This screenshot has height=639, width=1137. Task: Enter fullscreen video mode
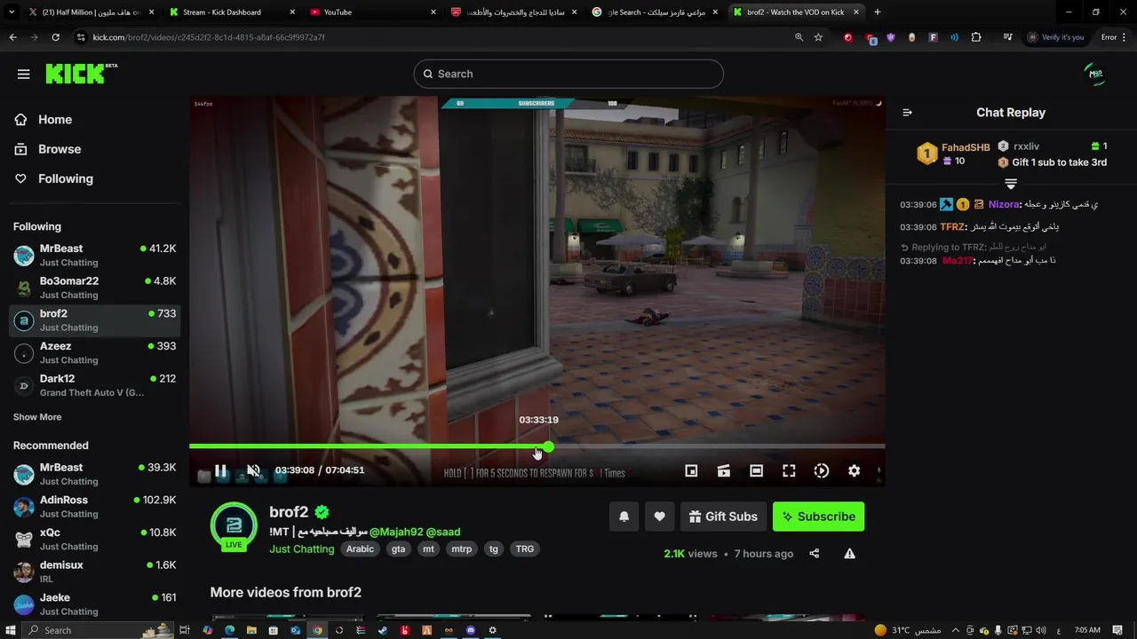[789, 470]
